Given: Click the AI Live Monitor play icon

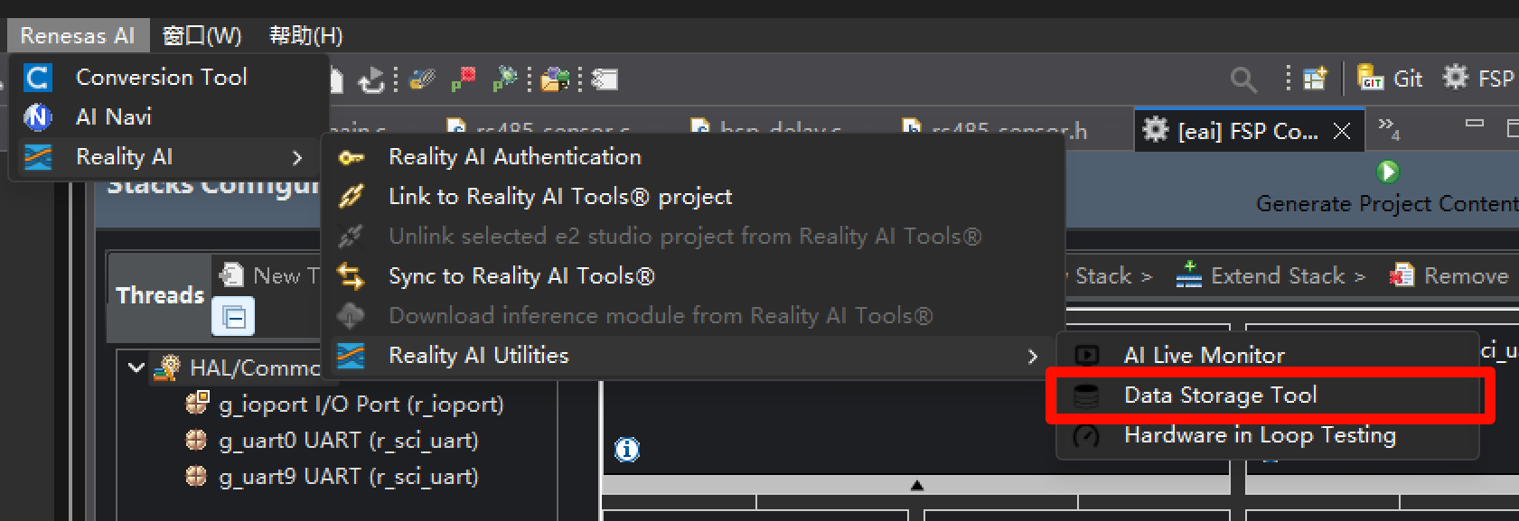Looking at the screenshot, I should 1087,355.
